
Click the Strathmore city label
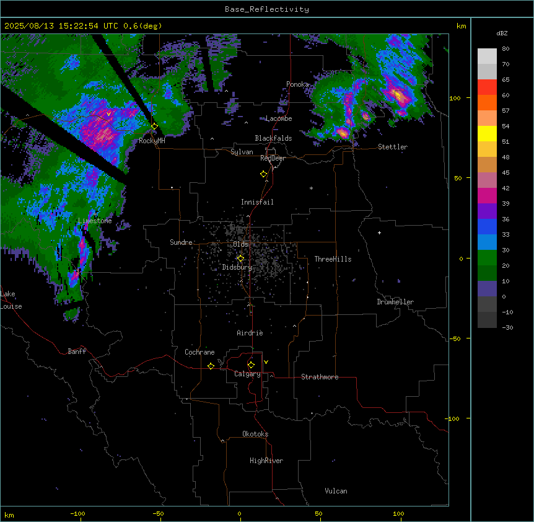coord(320,377)
